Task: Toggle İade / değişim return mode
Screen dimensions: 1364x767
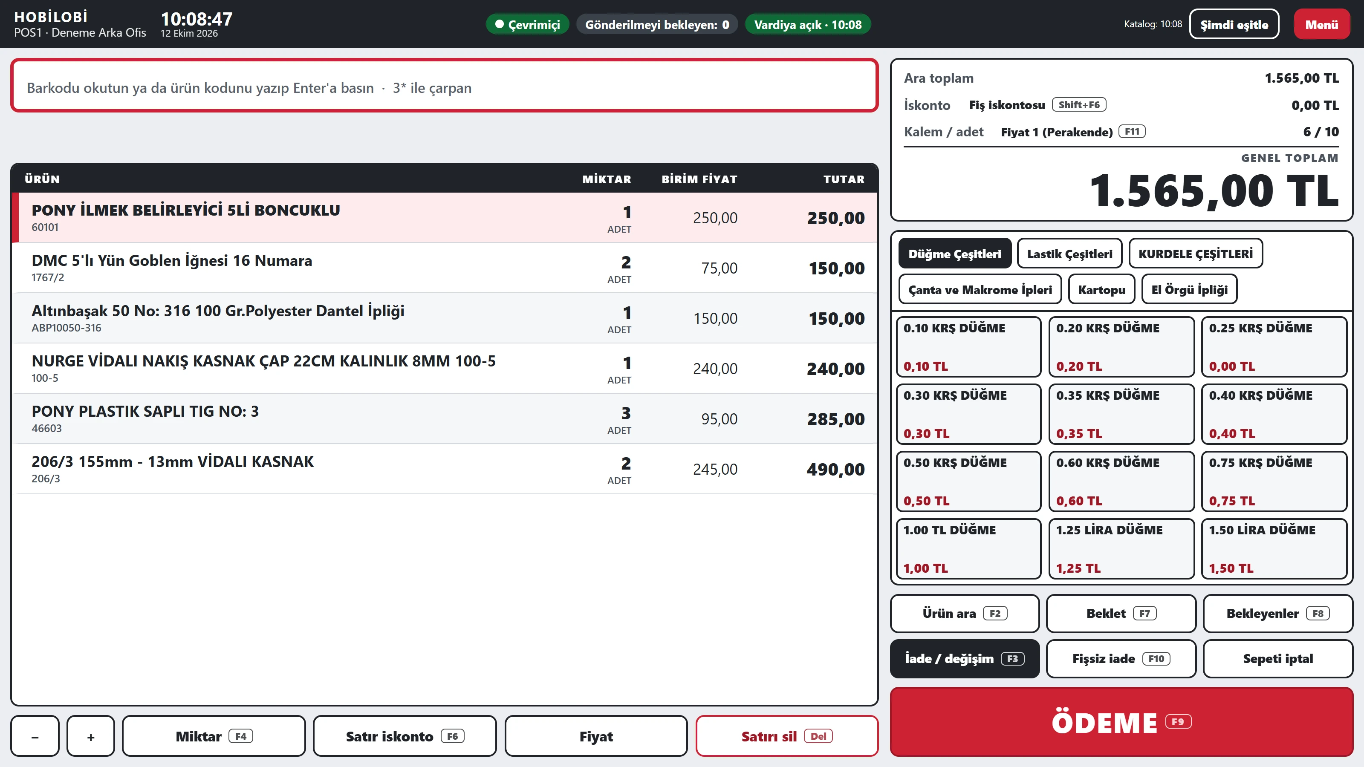Action: [965, 658]
